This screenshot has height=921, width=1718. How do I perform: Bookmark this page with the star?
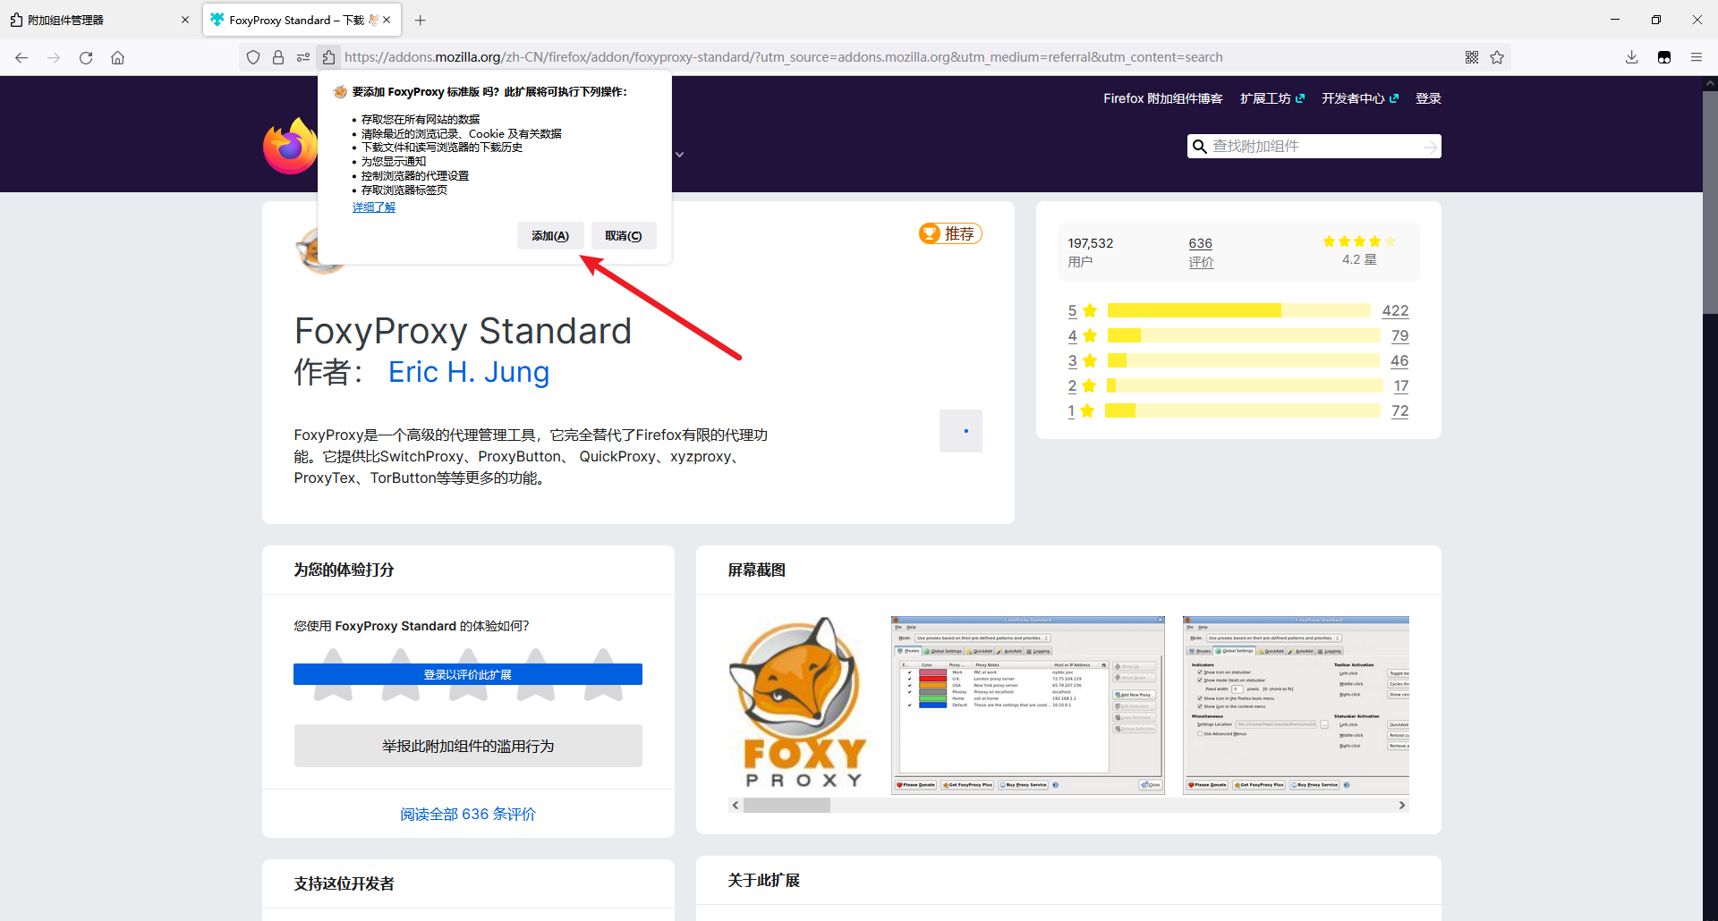(x=1497, y=57)
